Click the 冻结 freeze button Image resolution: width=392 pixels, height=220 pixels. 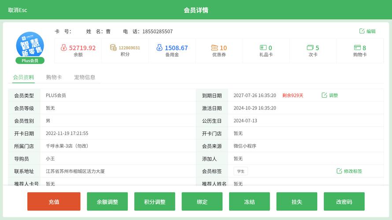click(x=249, y=202)
